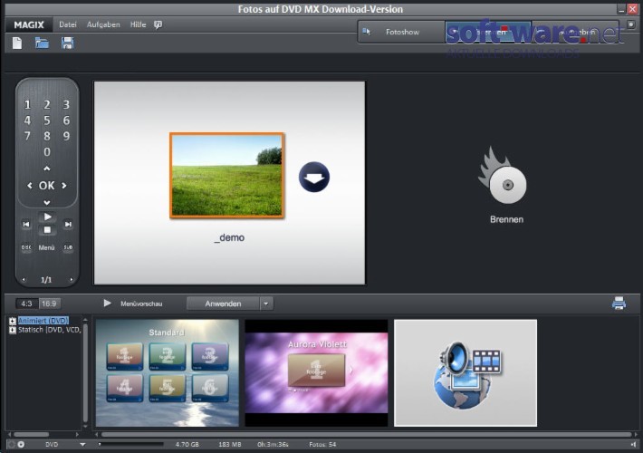The height and width of the screenshot is (453, 643).
Task: Expand the Animiert (DVD) tree node
Action: (x=13, y=321)
